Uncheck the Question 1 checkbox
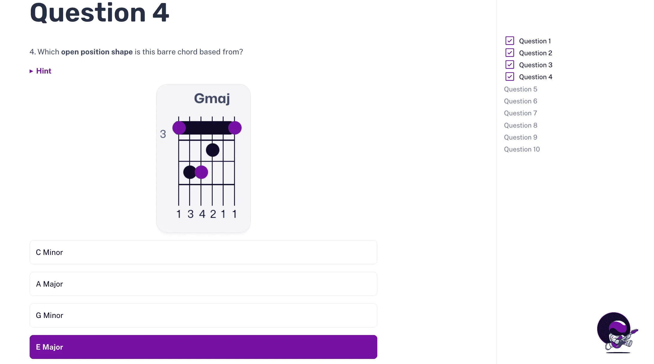The image size is (654, 364). [x=509, y=41]
